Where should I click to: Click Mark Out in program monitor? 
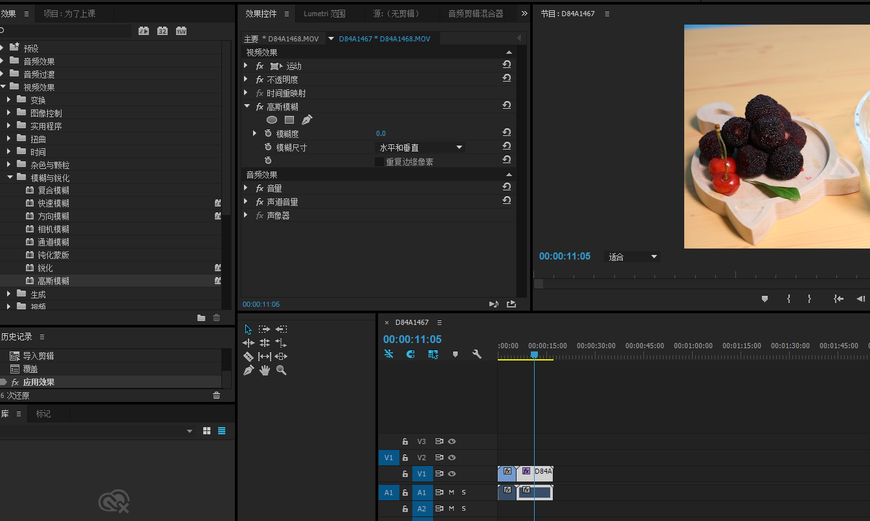pyautogui.click(x=809, y=298)
